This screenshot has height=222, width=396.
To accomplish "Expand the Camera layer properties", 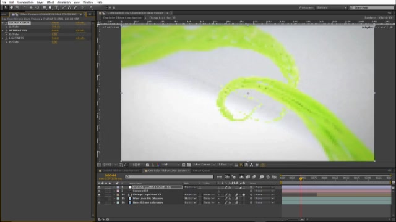I will pyautogui.click(x=114, y=191).
